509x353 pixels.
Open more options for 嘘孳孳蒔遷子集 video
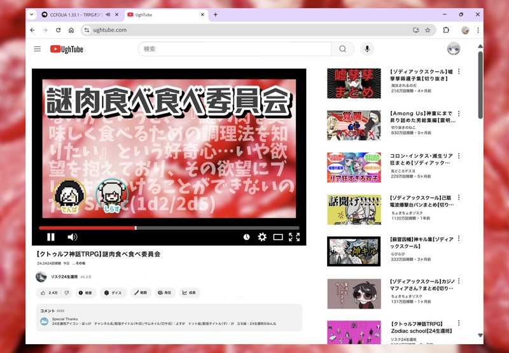(459, 71)
